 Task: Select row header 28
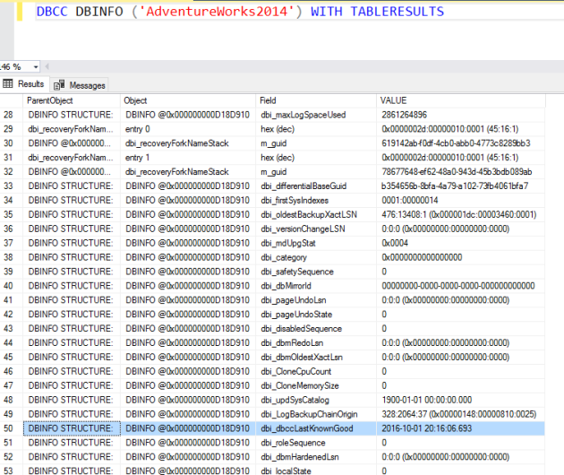(x=11, y=115)
